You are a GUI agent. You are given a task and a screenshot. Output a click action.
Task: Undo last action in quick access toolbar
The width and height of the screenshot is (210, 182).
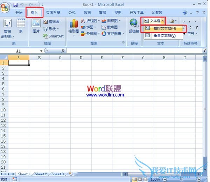coord(22,5)
